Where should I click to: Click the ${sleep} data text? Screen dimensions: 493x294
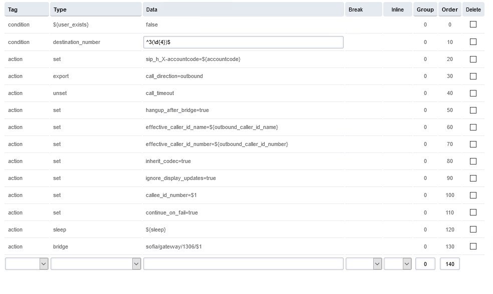(156, 229)
